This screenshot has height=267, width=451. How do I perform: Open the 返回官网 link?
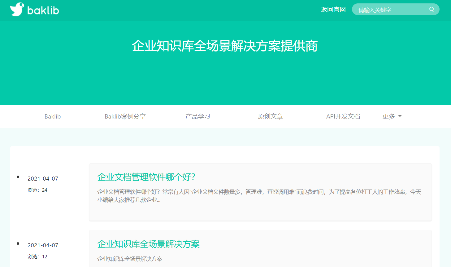tap(333, 10)
